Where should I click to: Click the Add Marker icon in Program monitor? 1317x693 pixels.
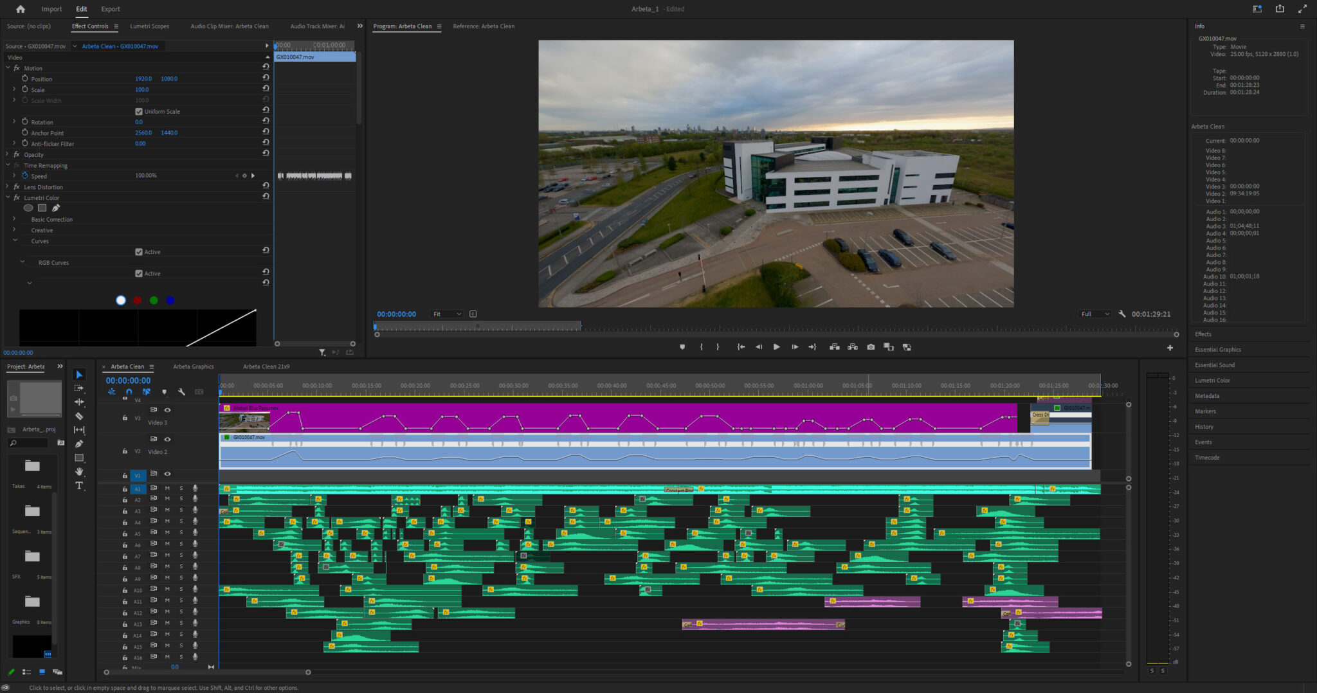point(682,347)
